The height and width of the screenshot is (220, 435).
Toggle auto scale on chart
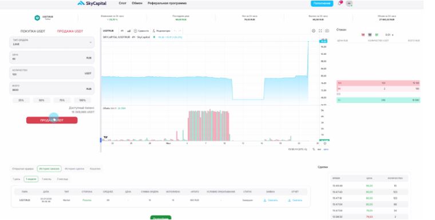pos(326,149)
